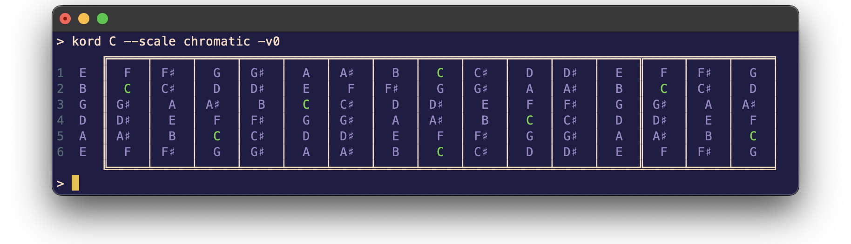Click the green maximize window button
This screenshot has height=244, width=851.
102,19
